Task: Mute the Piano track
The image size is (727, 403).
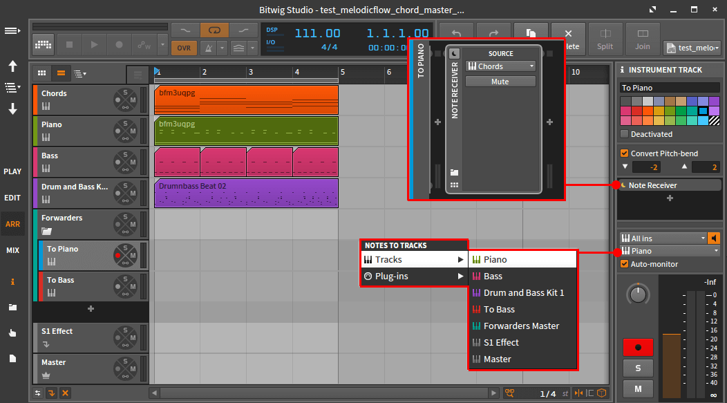Action: pyautogui.click(x=133, y=131)
